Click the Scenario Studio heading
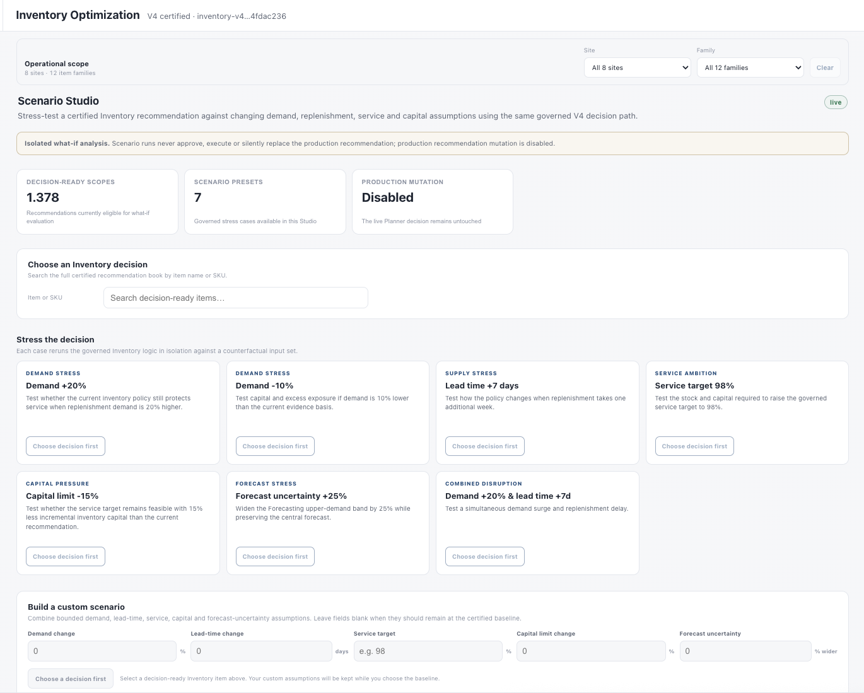This screenshot has width=864, height=693. [x=58, y=101]
